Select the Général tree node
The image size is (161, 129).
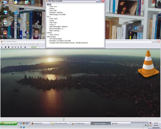pyautogui.click(x=49, y=33)
